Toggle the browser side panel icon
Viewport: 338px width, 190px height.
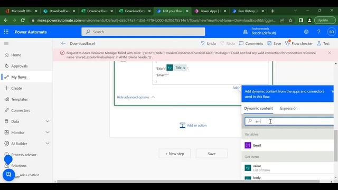pos(301,20)
